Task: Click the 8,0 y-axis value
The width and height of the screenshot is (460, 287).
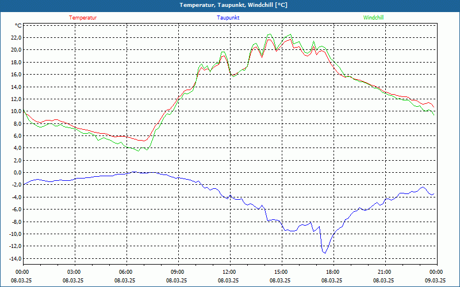Action: 17,123
